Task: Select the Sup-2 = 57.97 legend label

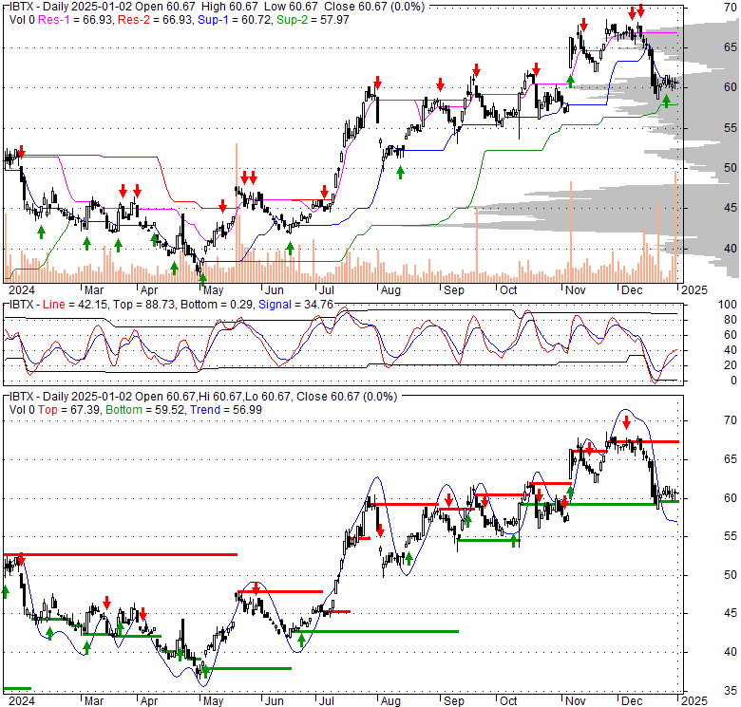Action: point(313,20)
